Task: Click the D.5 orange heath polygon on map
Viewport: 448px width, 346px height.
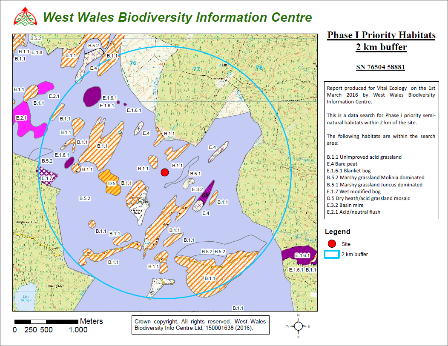Action: click(111, 182)
